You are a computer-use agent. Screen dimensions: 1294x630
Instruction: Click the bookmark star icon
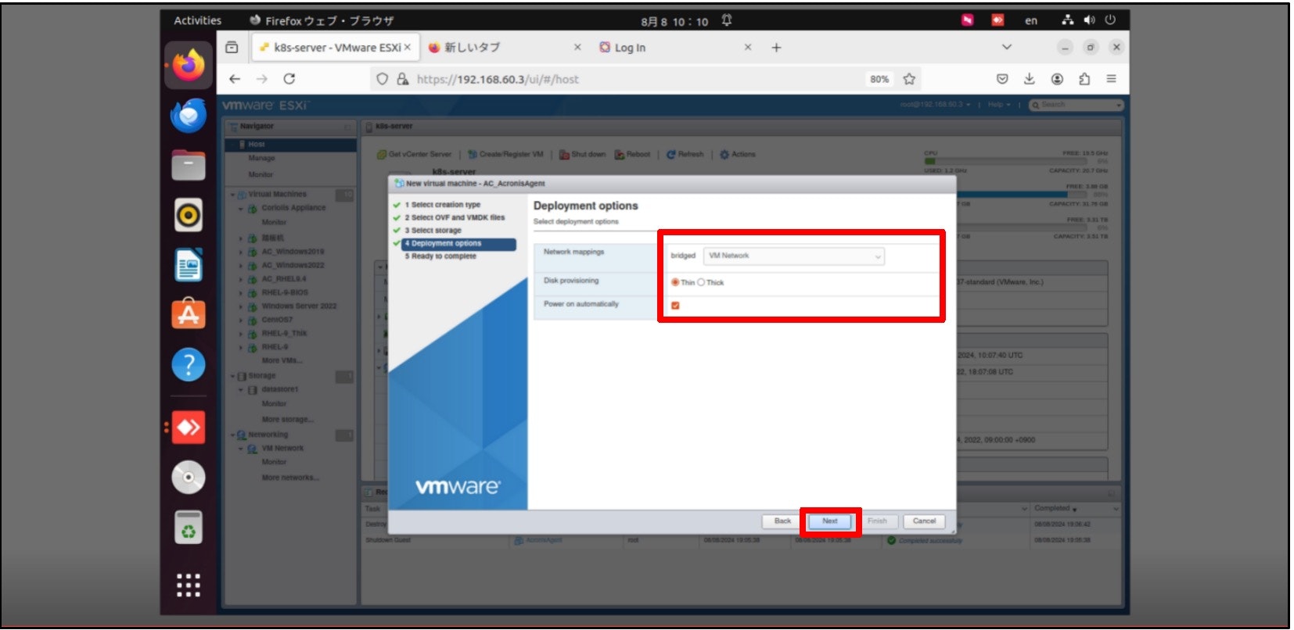pyautogui.click(x=909, y=79)
